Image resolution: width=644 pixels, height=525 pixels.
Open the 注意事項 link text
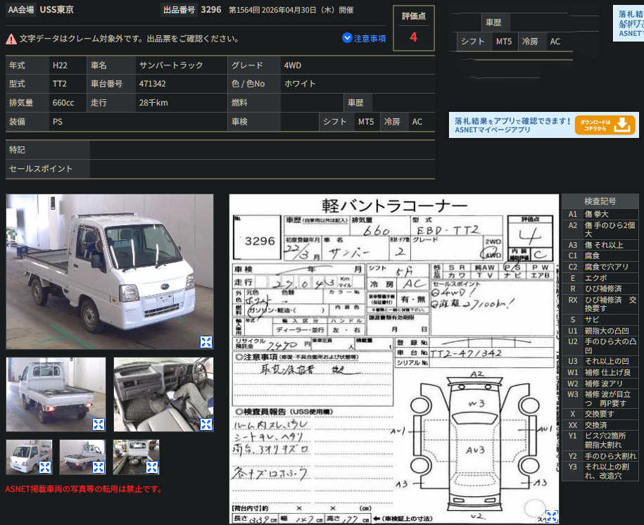pos(370,38)
